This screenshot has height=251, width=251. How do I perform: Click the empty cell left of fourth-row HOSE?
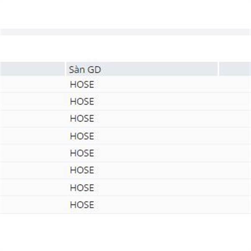pyautogui.click(x=33, y=136)
